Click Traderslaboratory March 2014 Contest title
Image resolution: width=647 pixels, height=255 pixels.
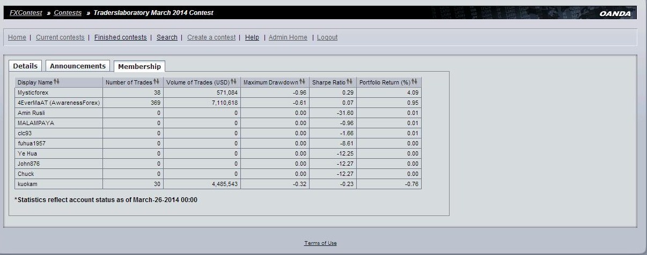153,12
